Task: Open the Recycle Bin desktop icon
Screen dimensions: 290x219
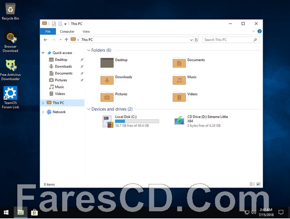Action: coord(10,12)
